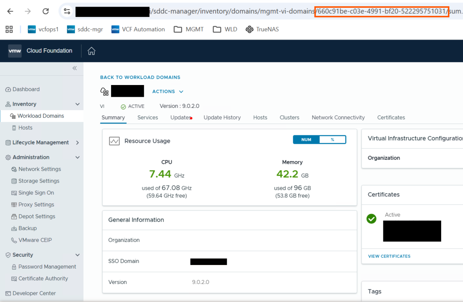
Task: Collapse the Security section
Action: 77,255
